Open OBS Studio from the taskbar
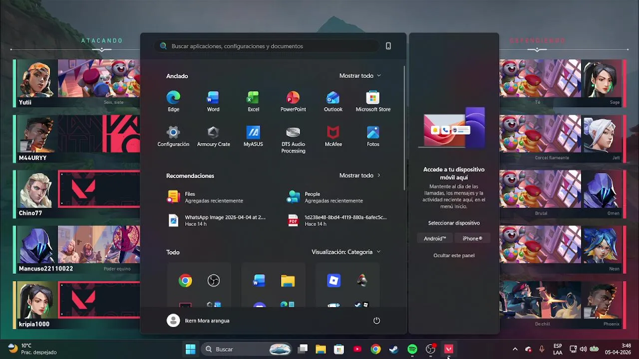 point(430,349)
